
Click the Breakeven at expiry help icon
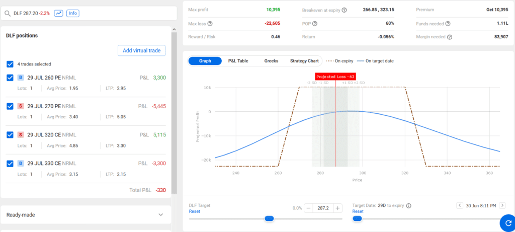click(x=344, y=10)
